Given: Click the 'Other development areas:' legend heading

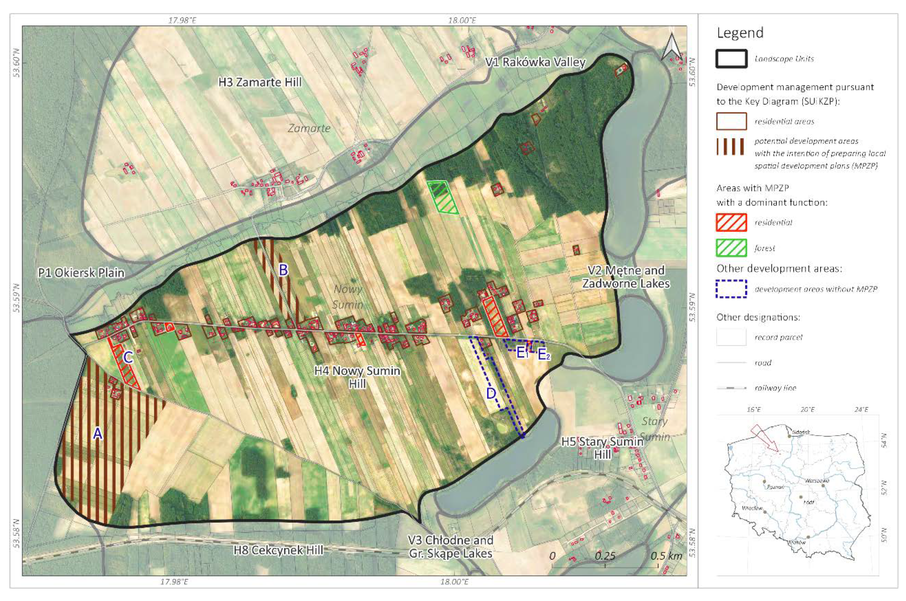Looking at the screenshot, I should coord(779,268).
